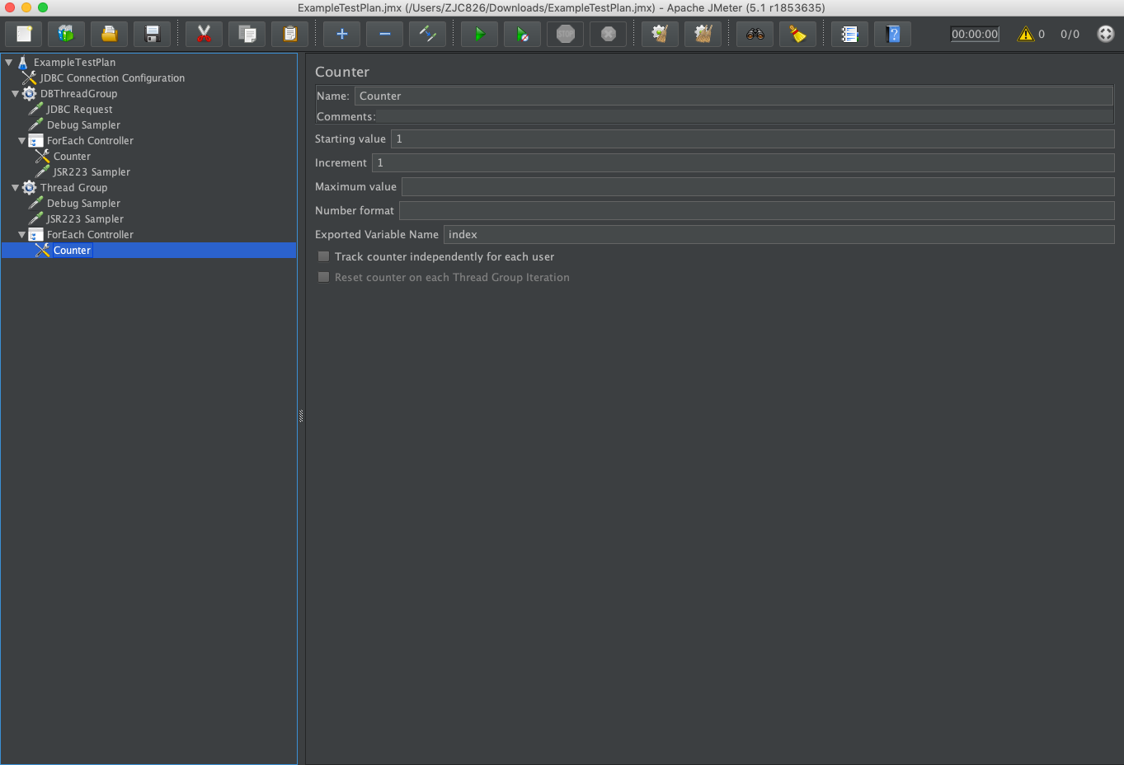Viewport: 1124px width, 765px height.
Task: Click Exported Variable Name field with index
Action: click(779, 234)
